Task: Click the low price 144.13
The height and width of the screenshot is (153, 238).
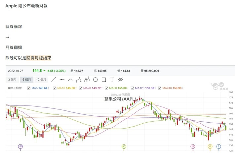Action: tap(125, 71)
